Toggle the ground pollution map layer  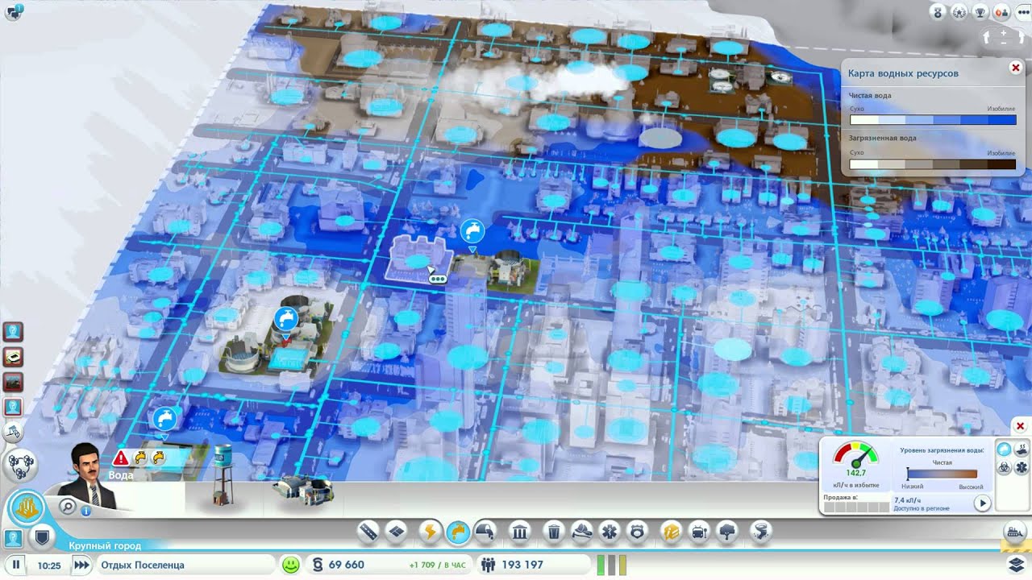1022,449
